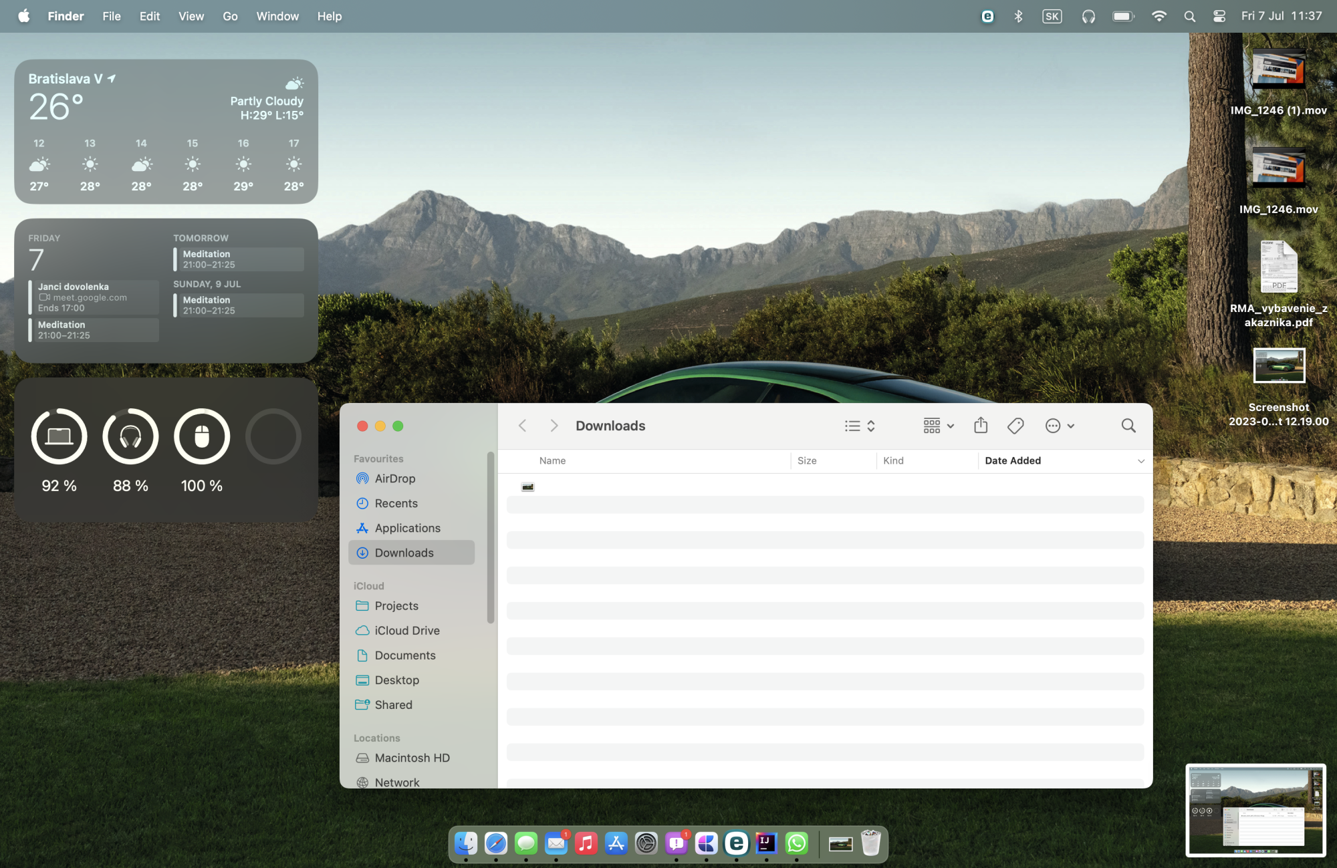Sort files by Date Added column

coord(1012,460)
